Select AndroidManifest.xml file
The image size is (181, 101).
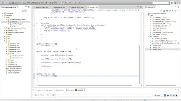14,66
